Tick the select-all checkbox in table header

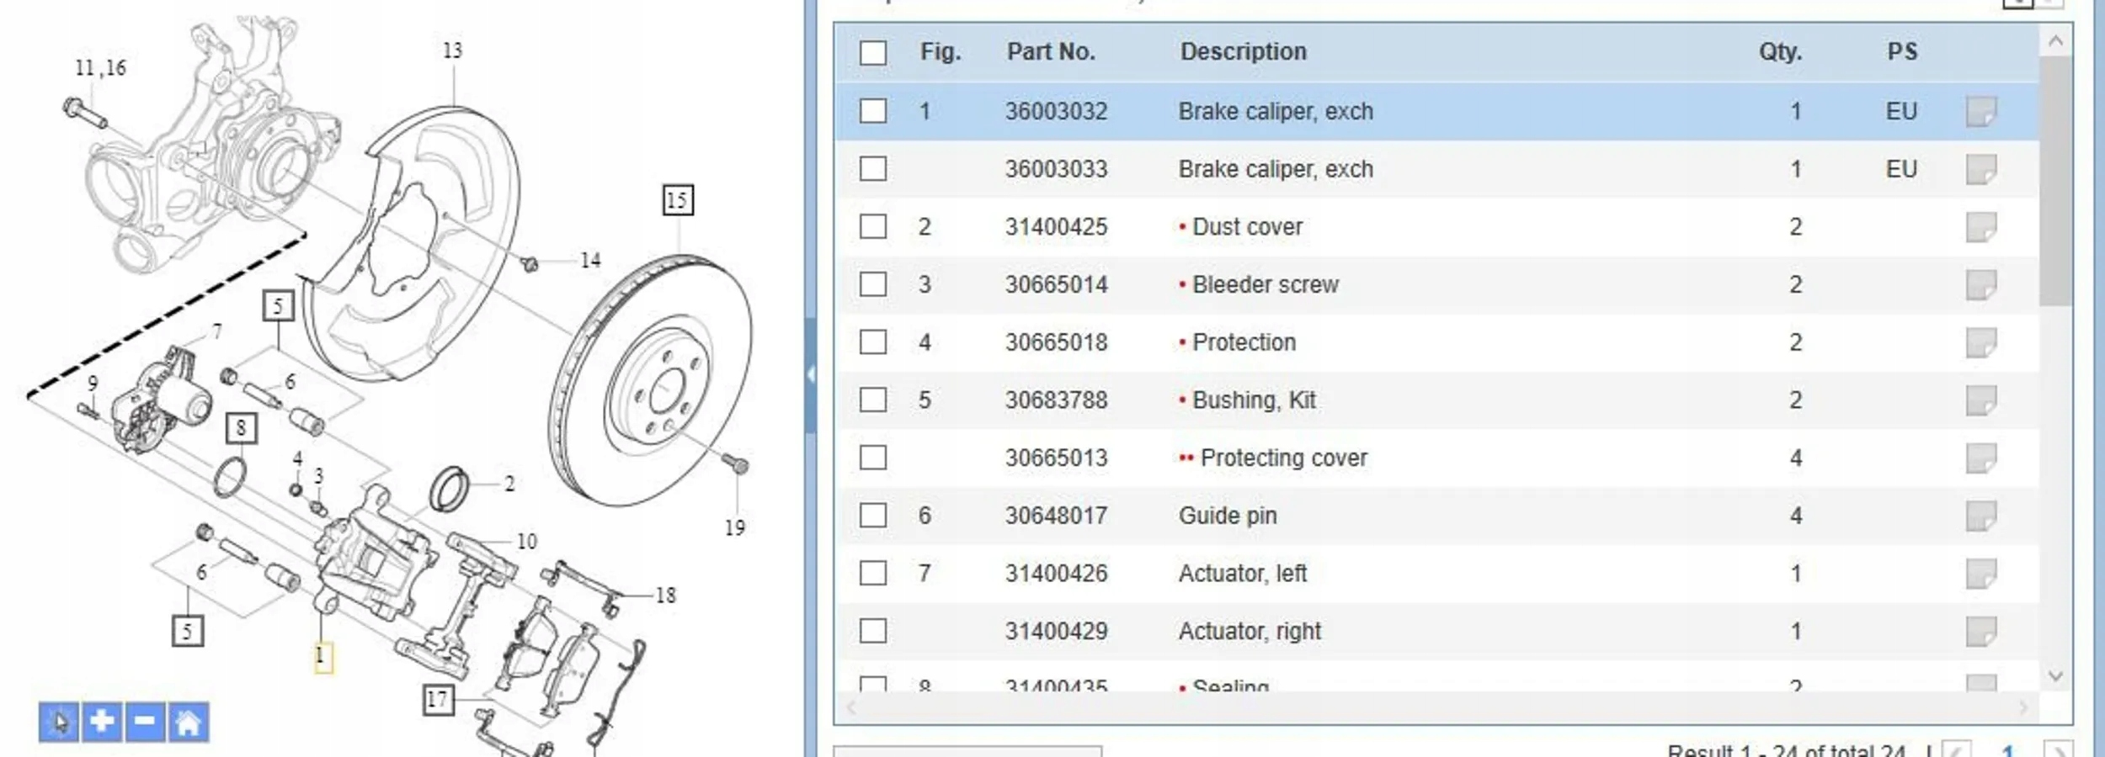[873, 52]
